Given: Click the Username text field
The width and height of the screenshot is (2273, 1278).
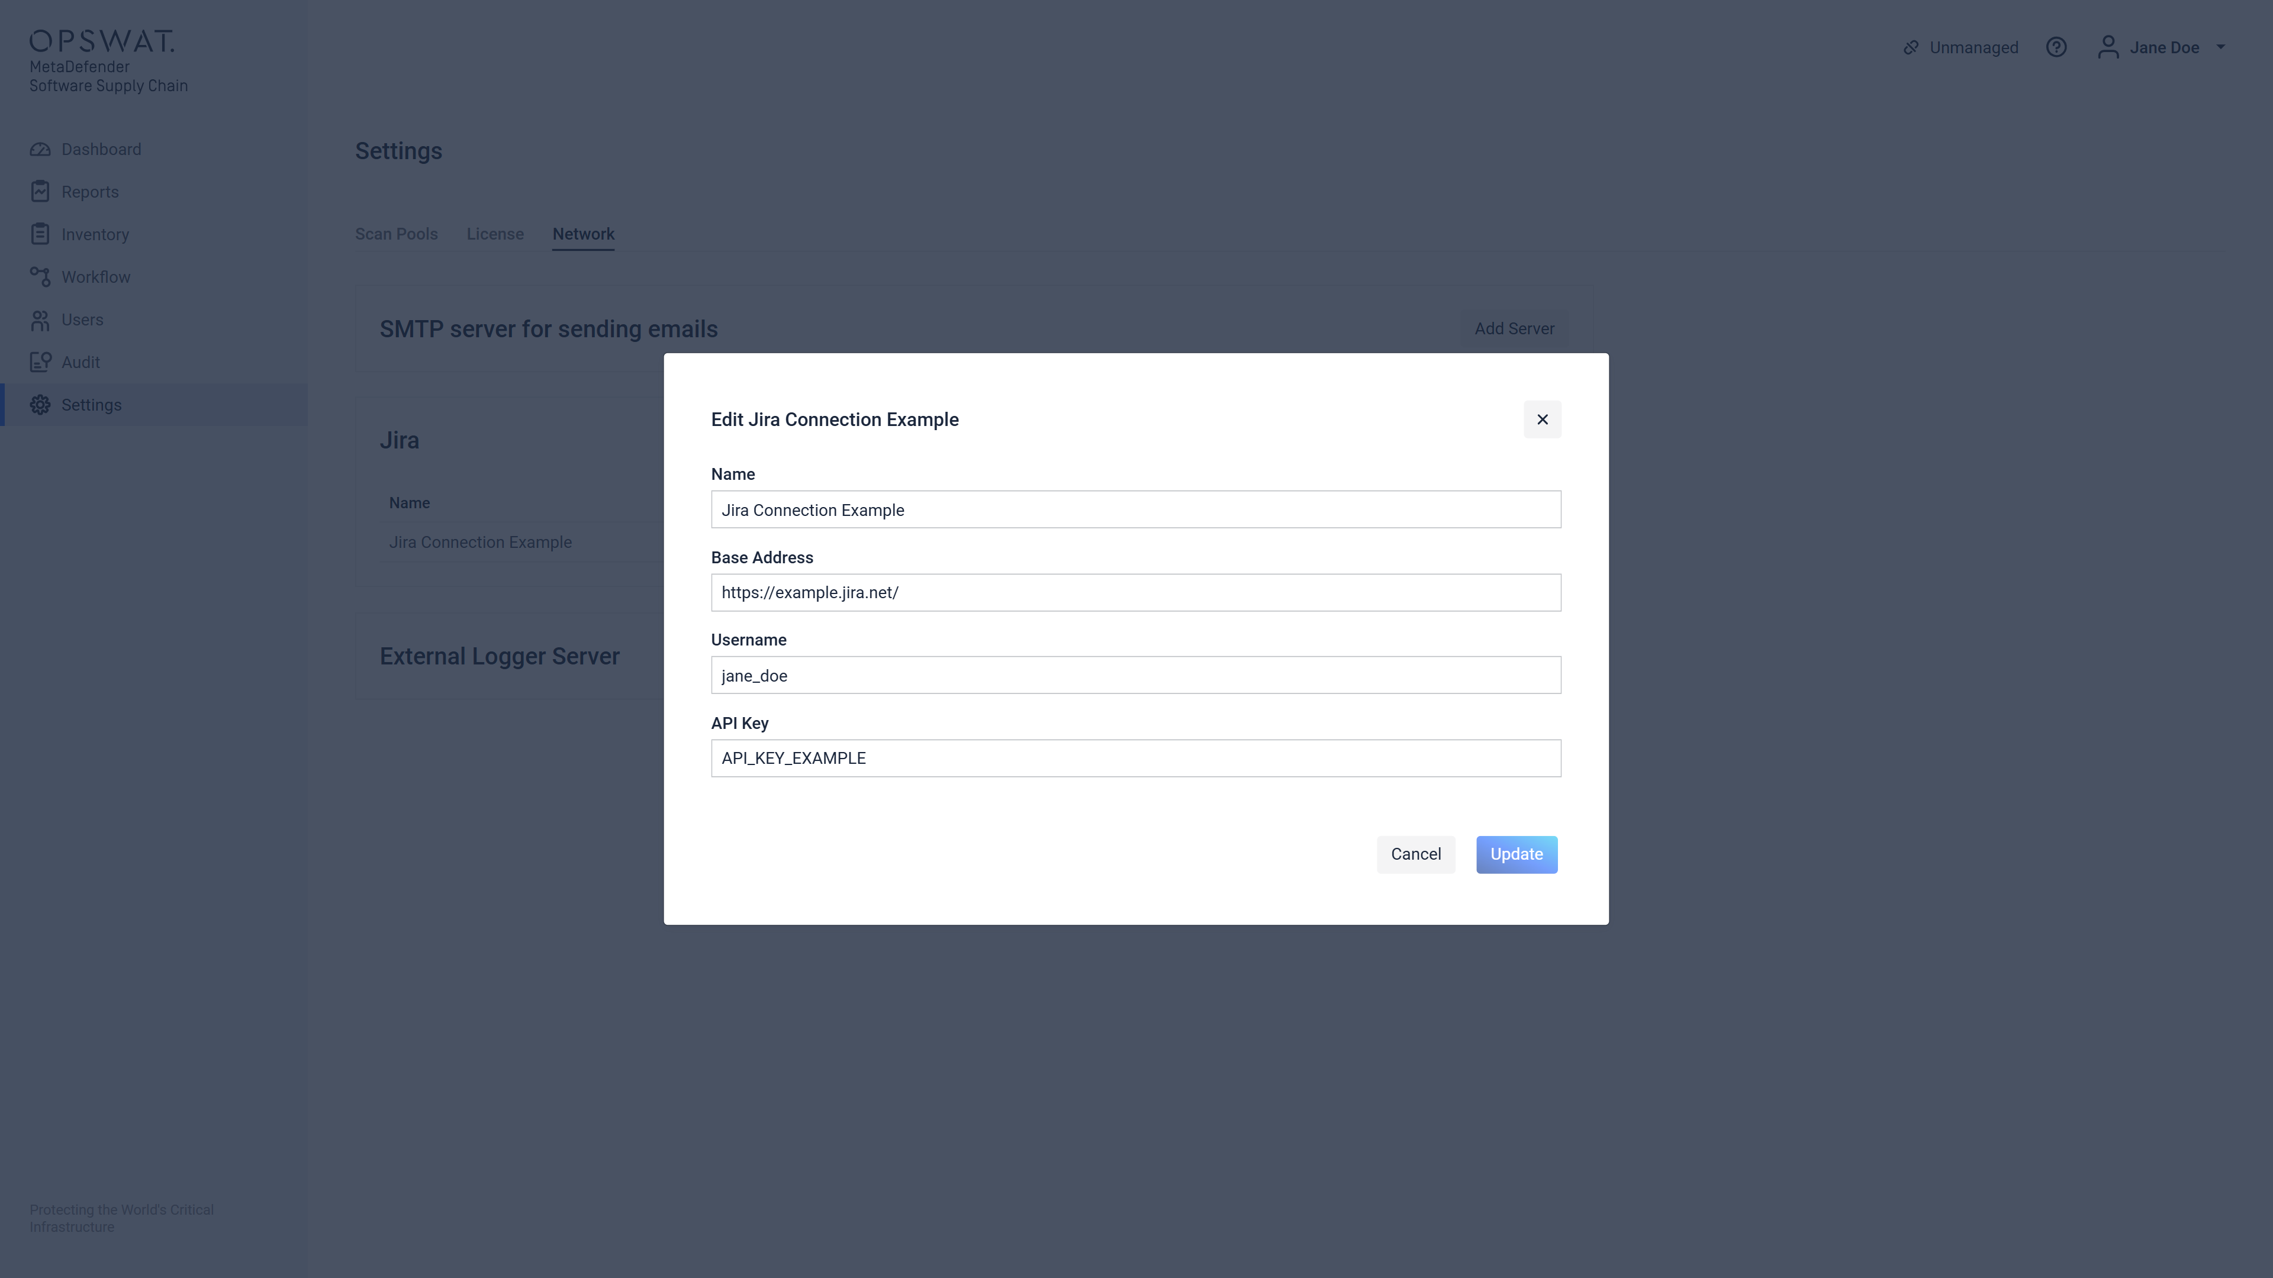Looking at the screenshot, I should pos(1136,676).
